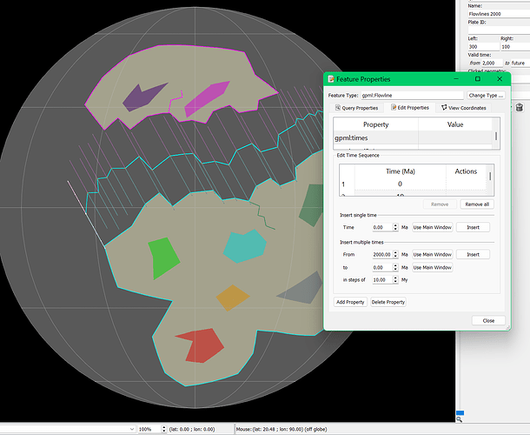Insert the single time value

tap(473, 226)
